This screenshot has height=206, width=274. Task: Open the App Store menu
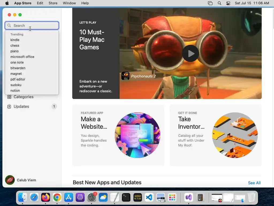(23, 3)
